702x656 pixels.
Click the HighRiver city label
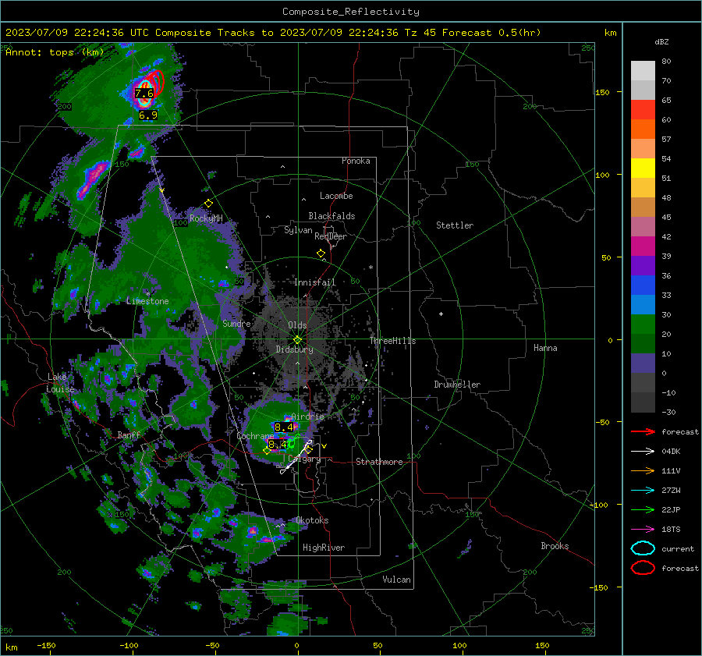pos(324,548)
